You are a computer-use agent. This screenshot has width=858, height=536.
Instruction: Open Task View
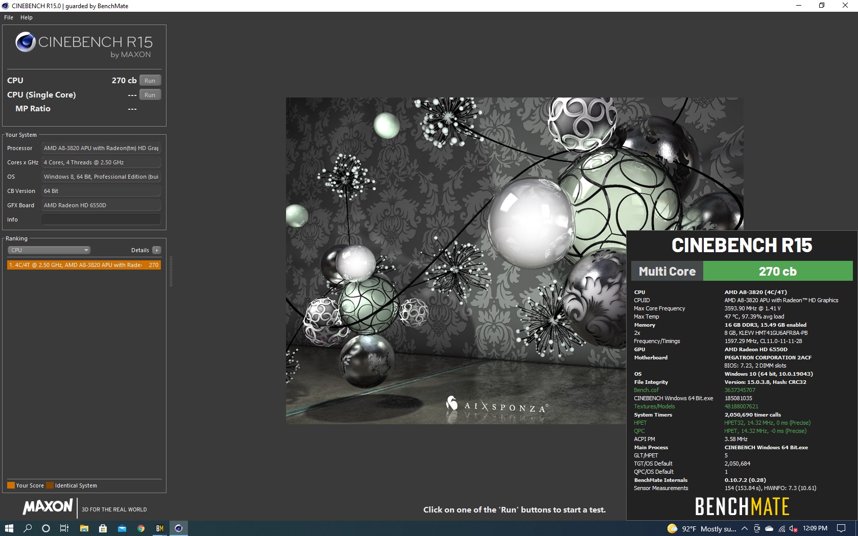click(64, 528)
